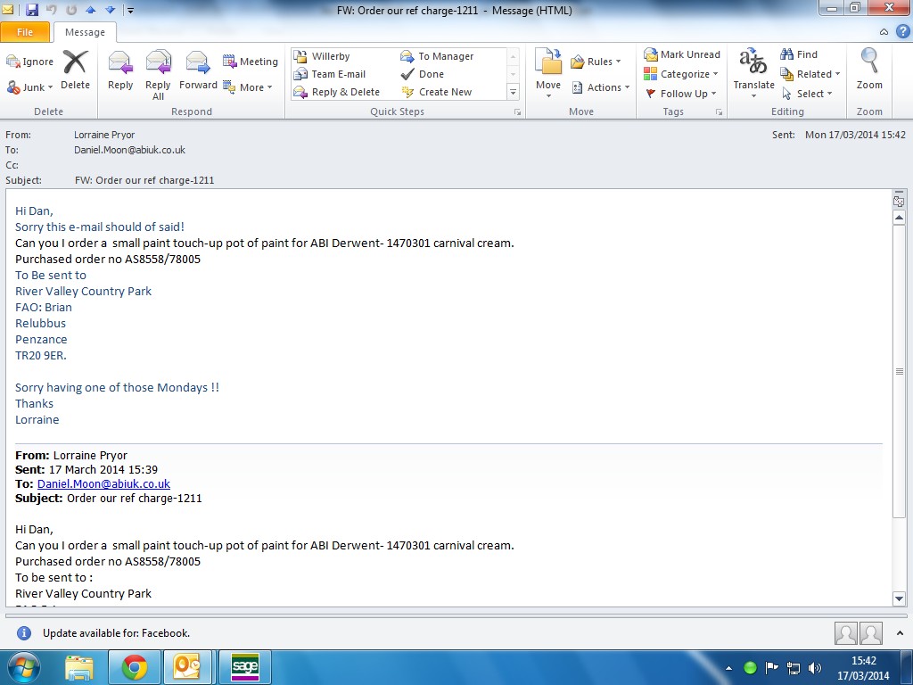Click the line 'River Valley Country Park' in blue

coord(83,292)
